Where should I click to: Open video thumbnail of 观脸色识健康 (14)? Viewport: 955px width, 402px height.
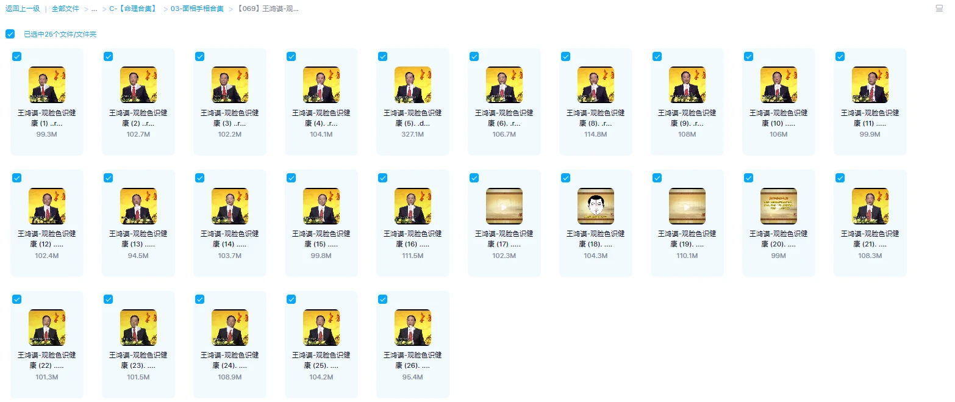tap(230, 206)
